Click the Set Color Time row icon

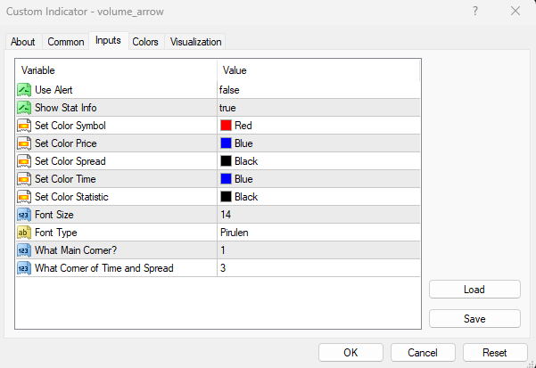pos(24,179)
